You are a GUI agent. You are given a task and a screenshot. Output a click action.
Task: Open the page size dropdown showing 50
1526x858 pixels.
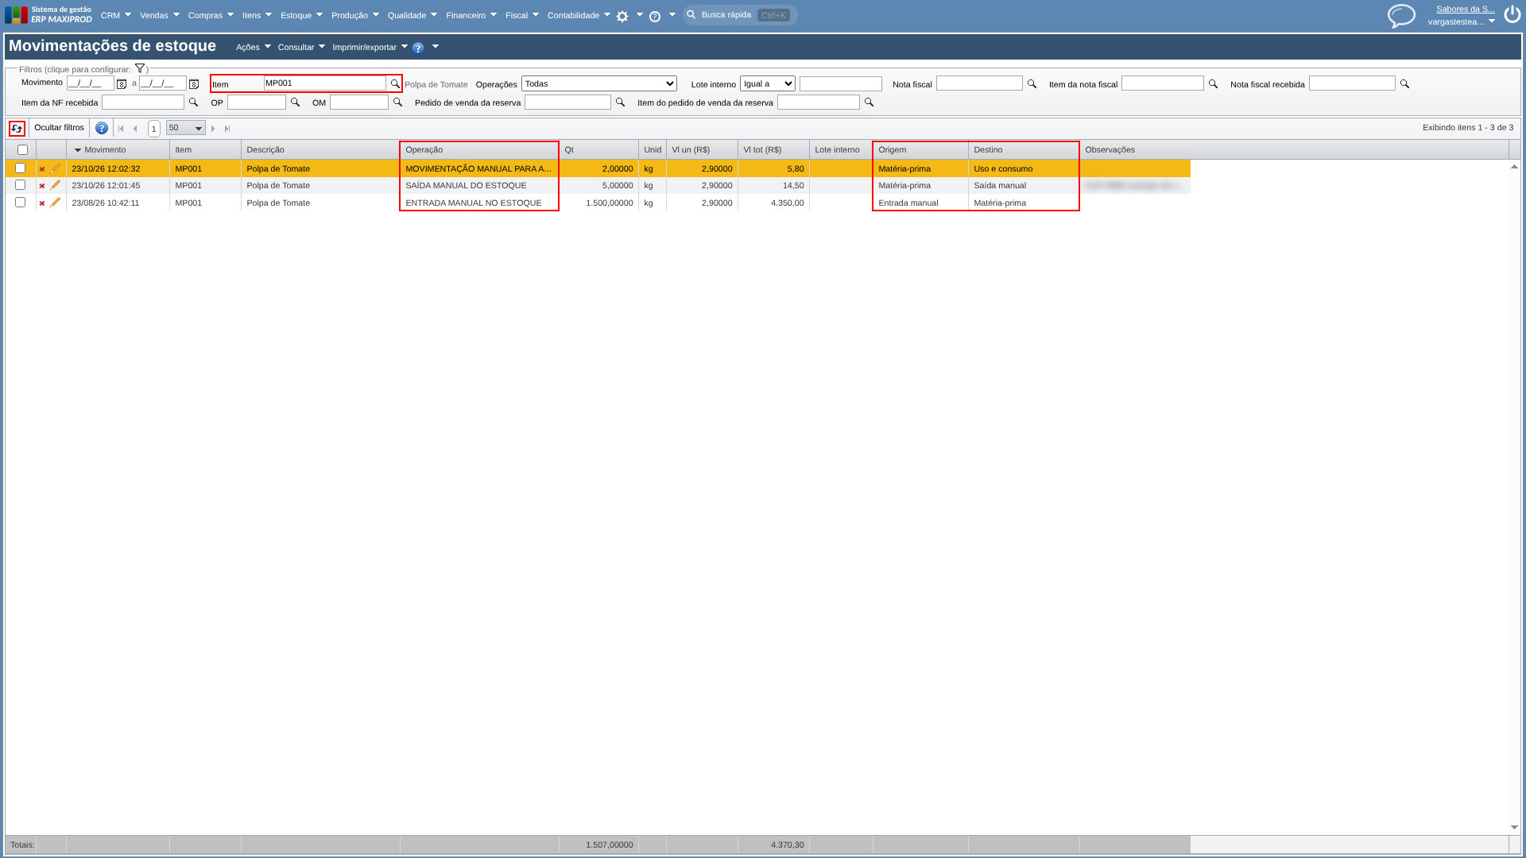click(185, 128)
